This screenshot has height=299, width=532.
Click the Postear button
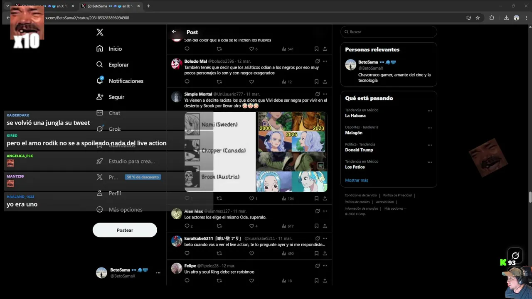click(125, 230)
